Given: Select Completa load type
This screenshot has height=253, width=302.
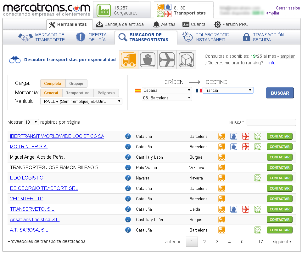Looking at the screenshot, I should click(x=53, y=83).
